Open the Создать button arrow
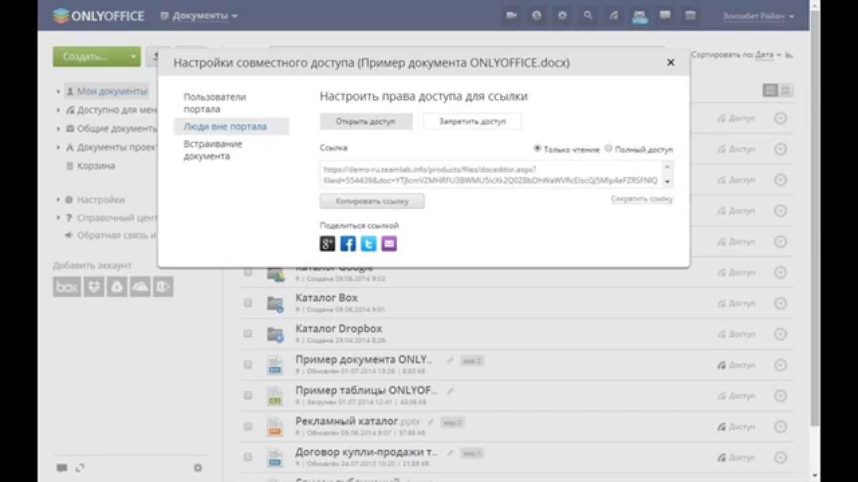The width and height of the screenshot is (858, 482). coord(133,57)
